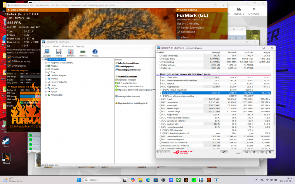Open the Segítség help menu
Viewport: 295px width, 184px height.
pos(80,46)
